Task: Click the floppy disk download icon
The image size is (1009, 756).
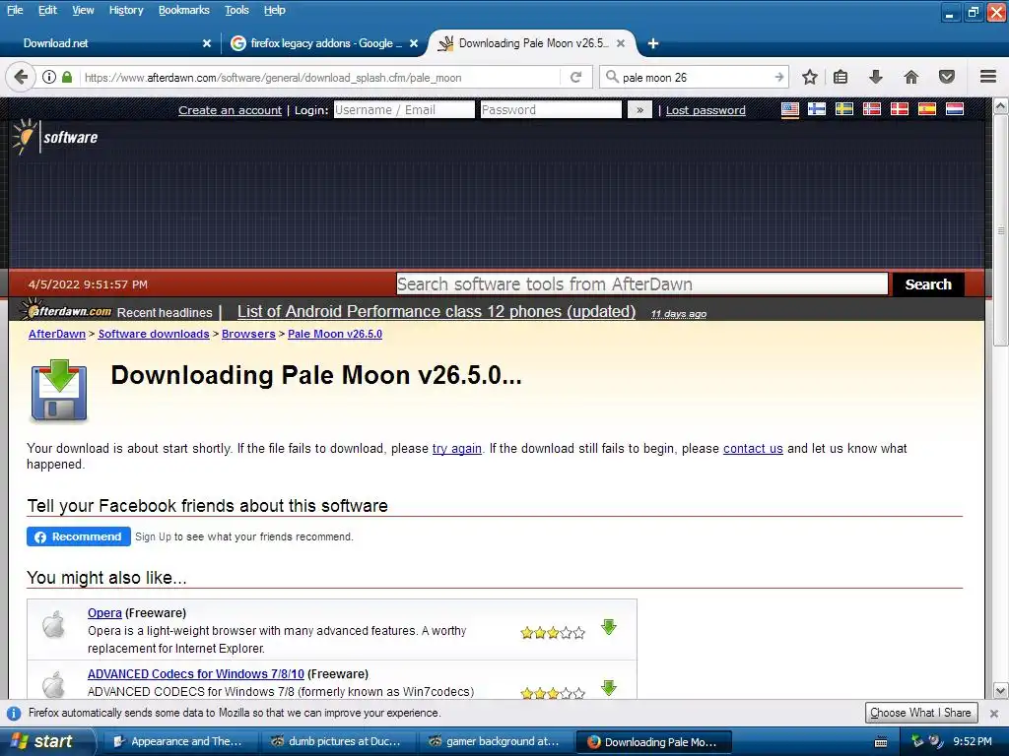Action: (58, 391)
